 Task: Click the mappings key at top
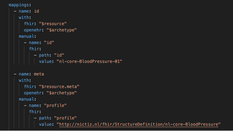coord(19,5)
